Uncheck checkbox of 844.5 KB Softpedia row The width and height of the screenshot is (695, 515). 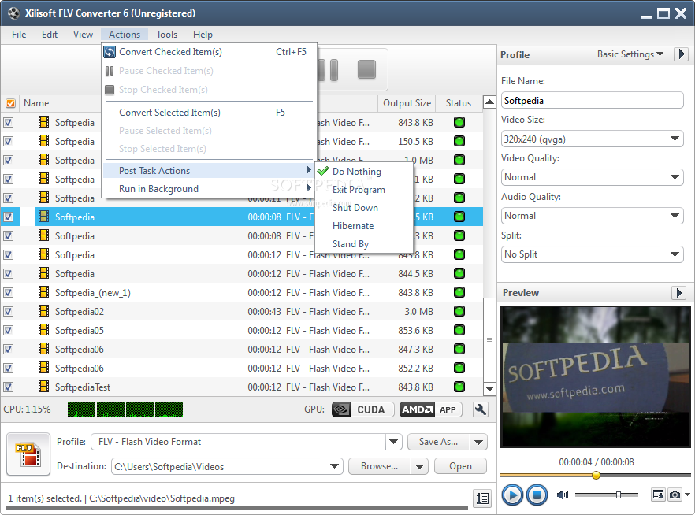coord(9,274)
